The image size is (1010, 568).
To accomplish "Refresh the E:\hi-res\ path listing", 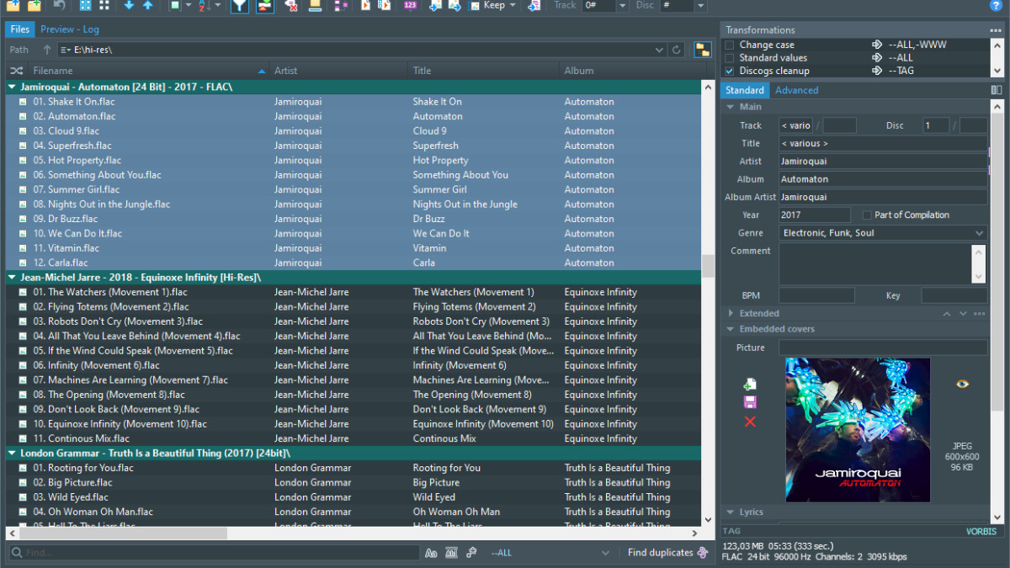I will pyautogui.click(x=676, y=50).
